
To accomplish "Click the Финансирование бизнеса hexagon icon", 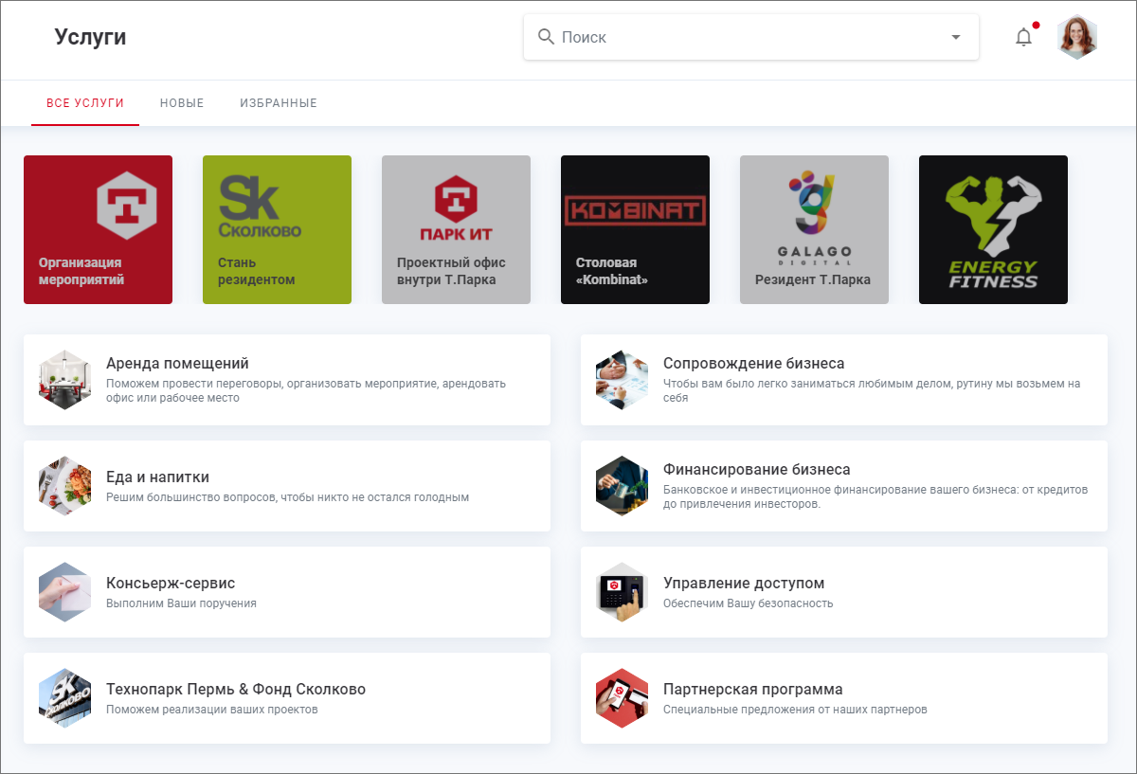I will point(623,486).
